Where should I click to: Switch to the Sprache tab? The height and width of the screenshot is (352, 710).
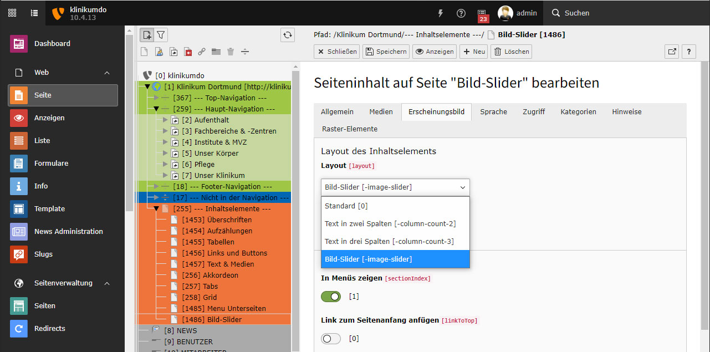pos(494,112)
